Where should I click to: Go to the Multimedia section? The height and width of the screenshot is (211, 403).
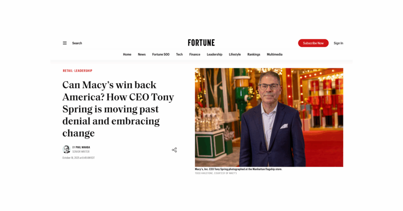pos(275,55)
